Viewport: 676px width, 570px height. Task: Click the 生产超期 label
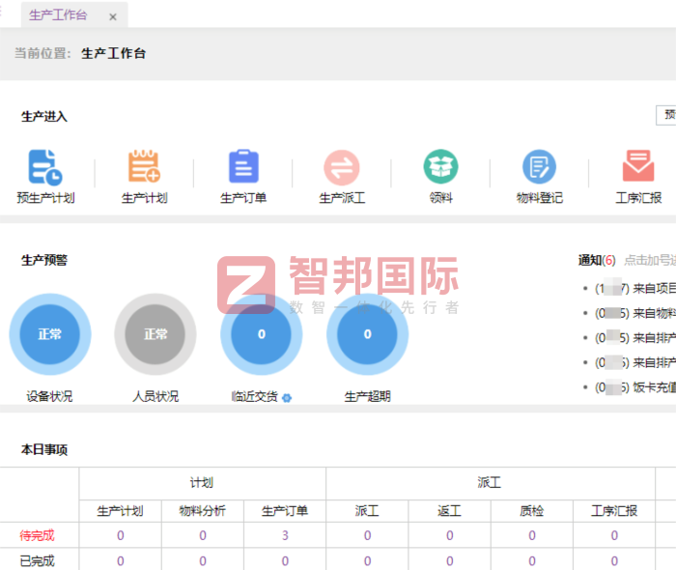pos(367,396)
